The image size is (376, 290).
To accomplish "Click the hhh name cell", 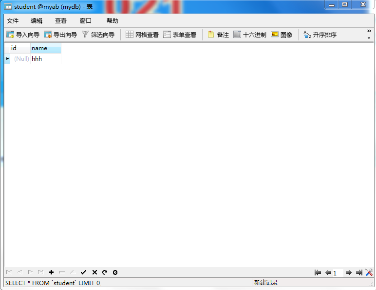I will pos(46,59).
